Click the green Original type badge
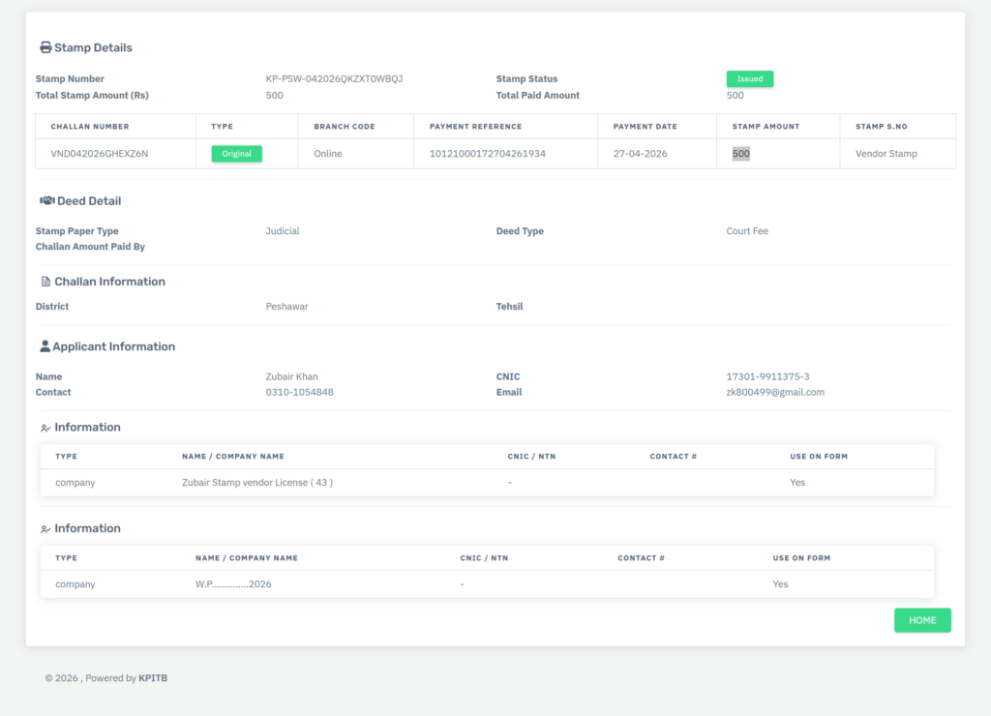Screen dimensions: 991x716 [236, 154]
